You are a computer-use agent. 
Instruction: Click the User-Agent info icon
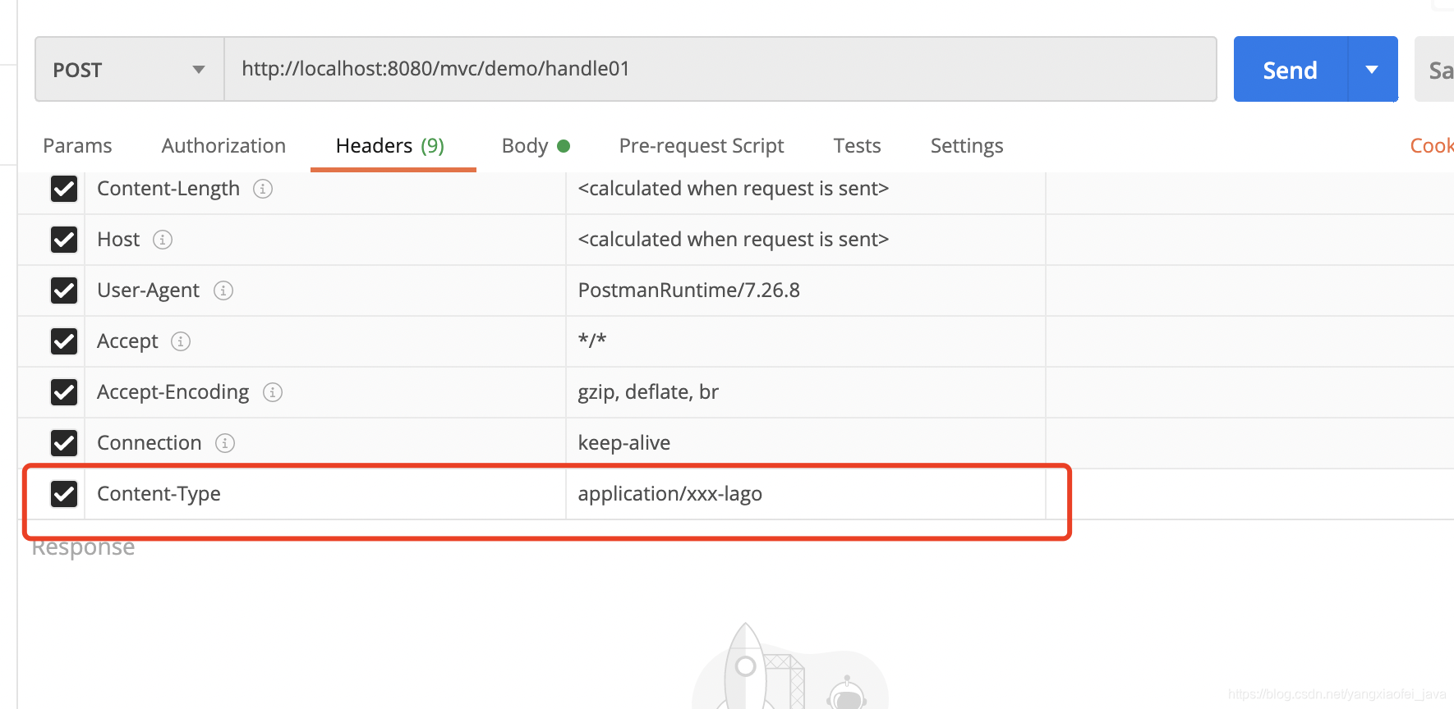click(x=223, y=290)
